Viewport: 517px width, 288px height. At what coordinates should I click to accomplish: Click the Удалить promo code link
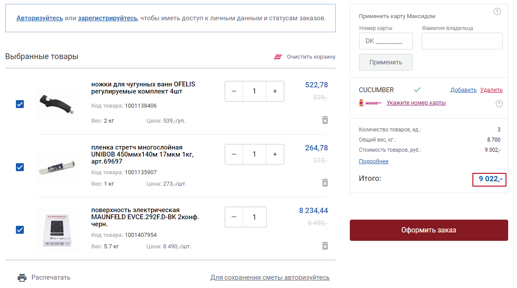(491, 90)
